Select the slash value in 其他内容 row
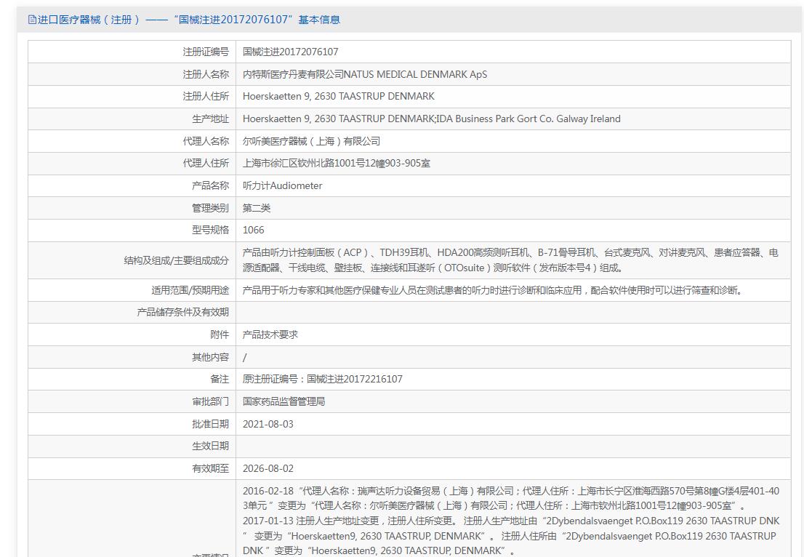804x557 pixels. (x=244, y=358)
